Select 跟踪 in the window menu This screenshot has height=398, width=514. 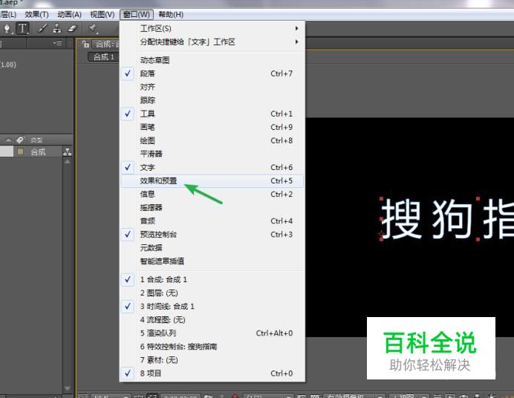coord(212,100)
